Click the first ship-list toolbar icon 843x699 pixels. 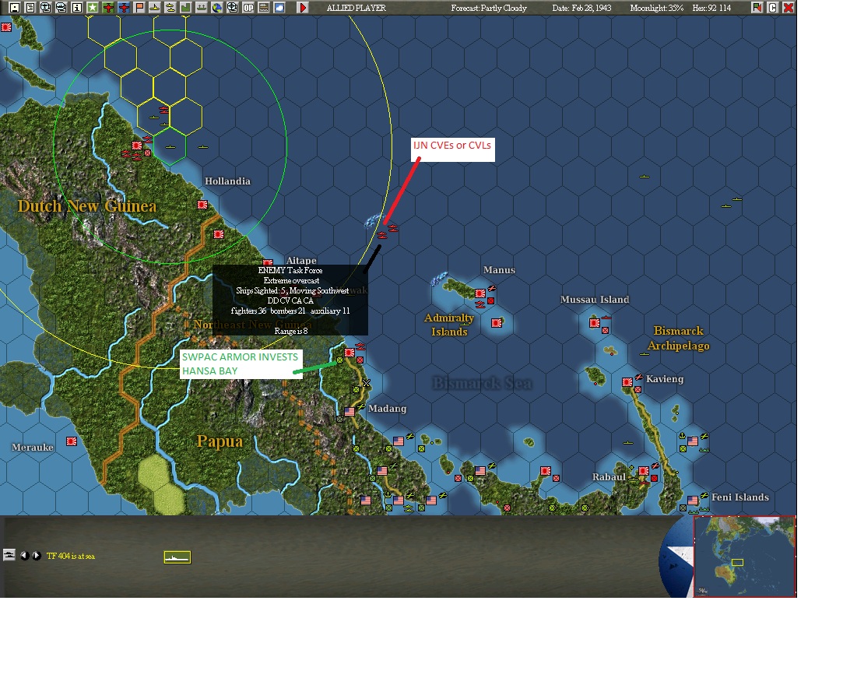tap(46, 8)
